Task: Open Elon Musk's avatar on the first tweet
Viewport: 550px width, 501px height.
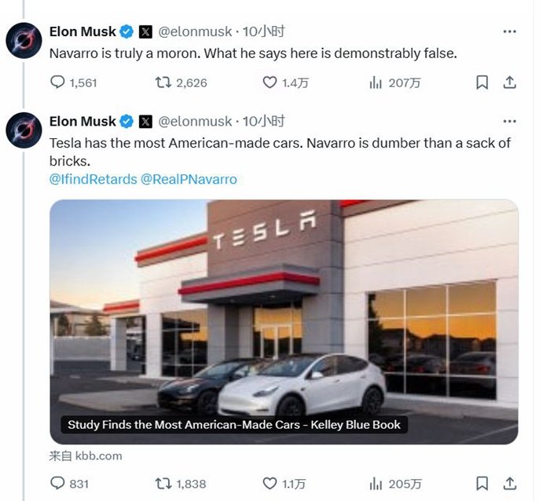Action: click(x=24, y=41)
